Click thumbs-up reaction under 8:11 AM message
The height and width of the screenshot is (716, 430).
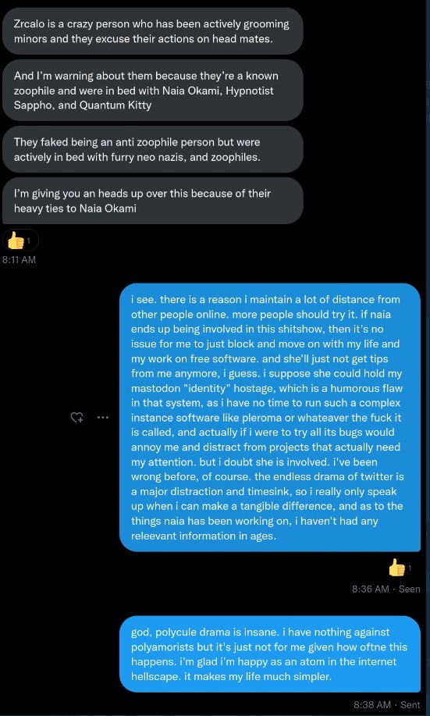pyautogui.click(x=16, y=240)
